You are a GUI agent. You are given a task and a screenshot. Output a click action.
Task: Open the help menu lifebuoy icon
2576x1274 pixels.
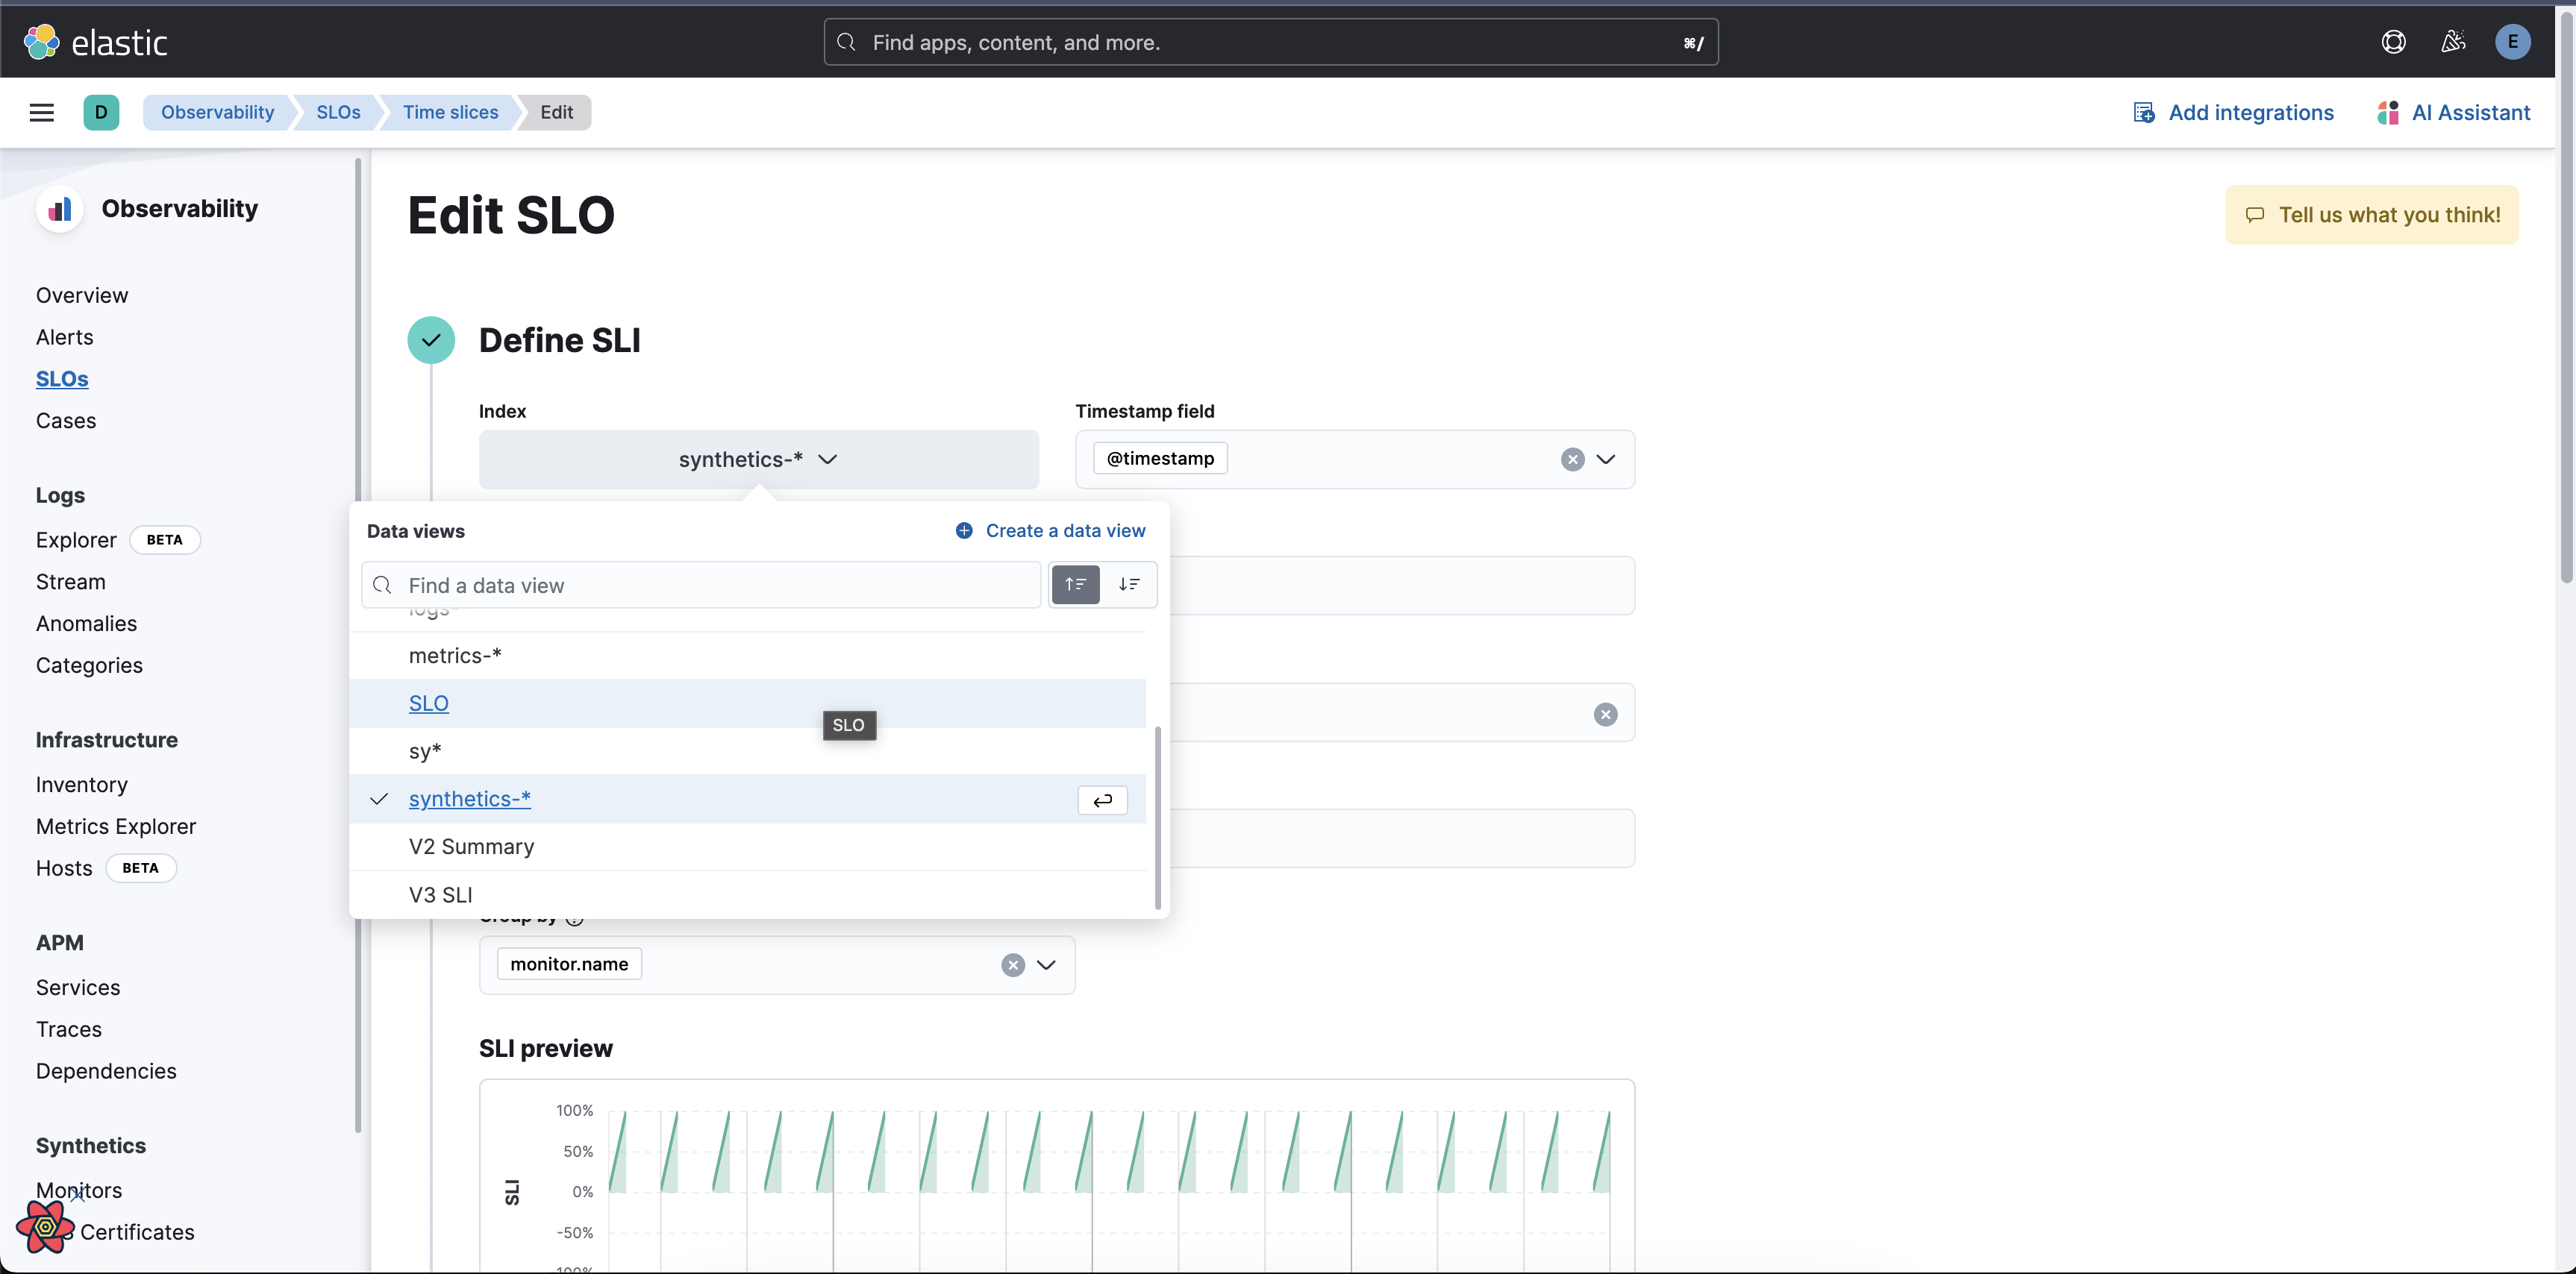click(2393, 42)
